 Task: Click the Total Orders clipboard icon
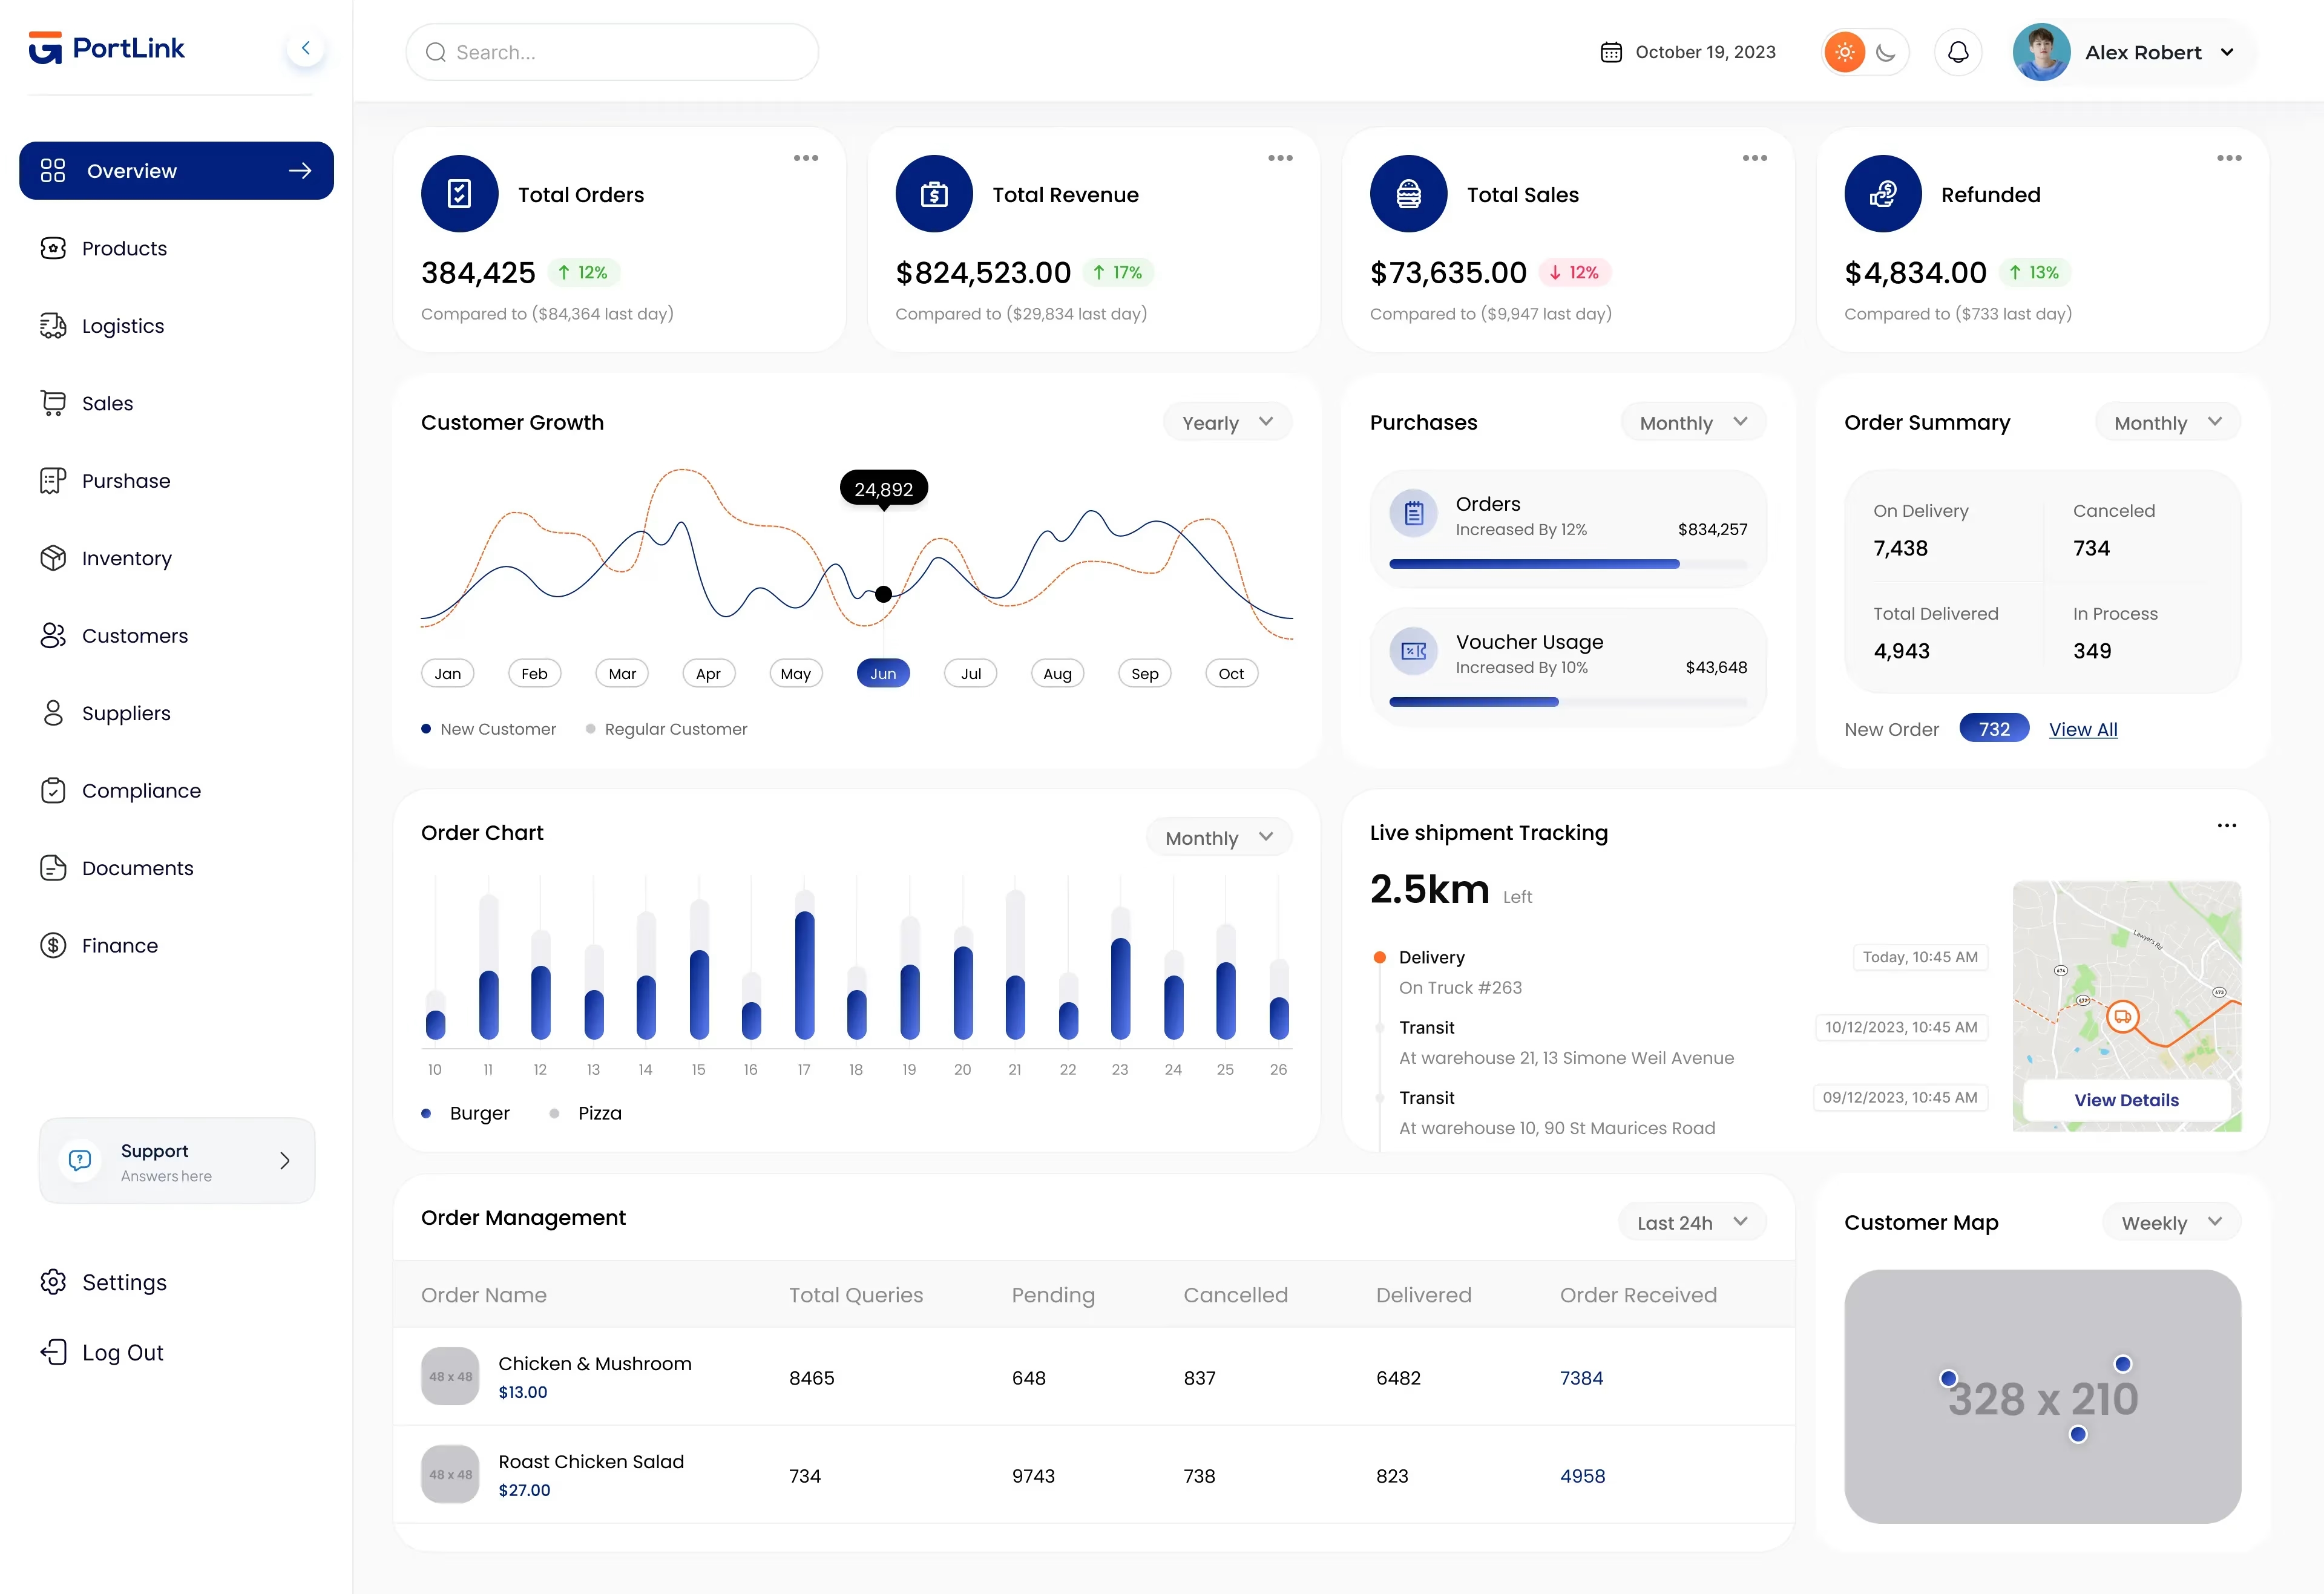pyautogui.click(x=459, y=194)
